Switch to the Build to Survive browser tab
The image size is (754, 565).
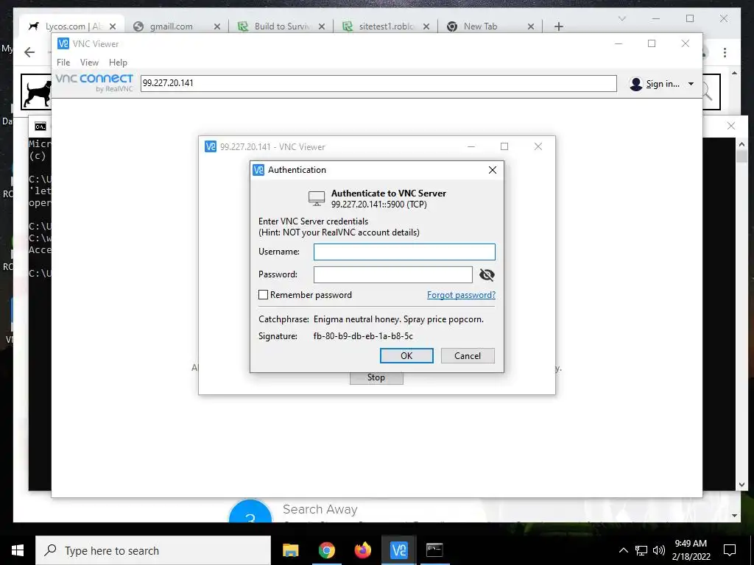pos(282,26)
